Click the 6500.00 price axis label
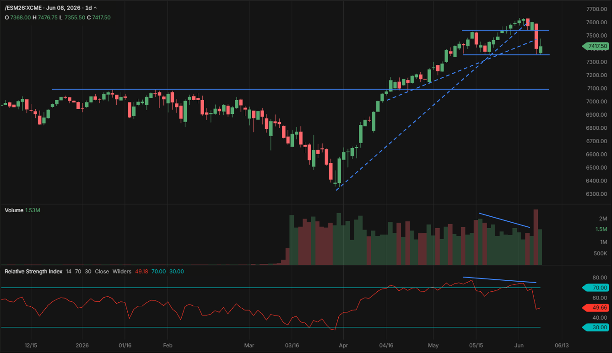The image size is (612, 353). point(596,168)
